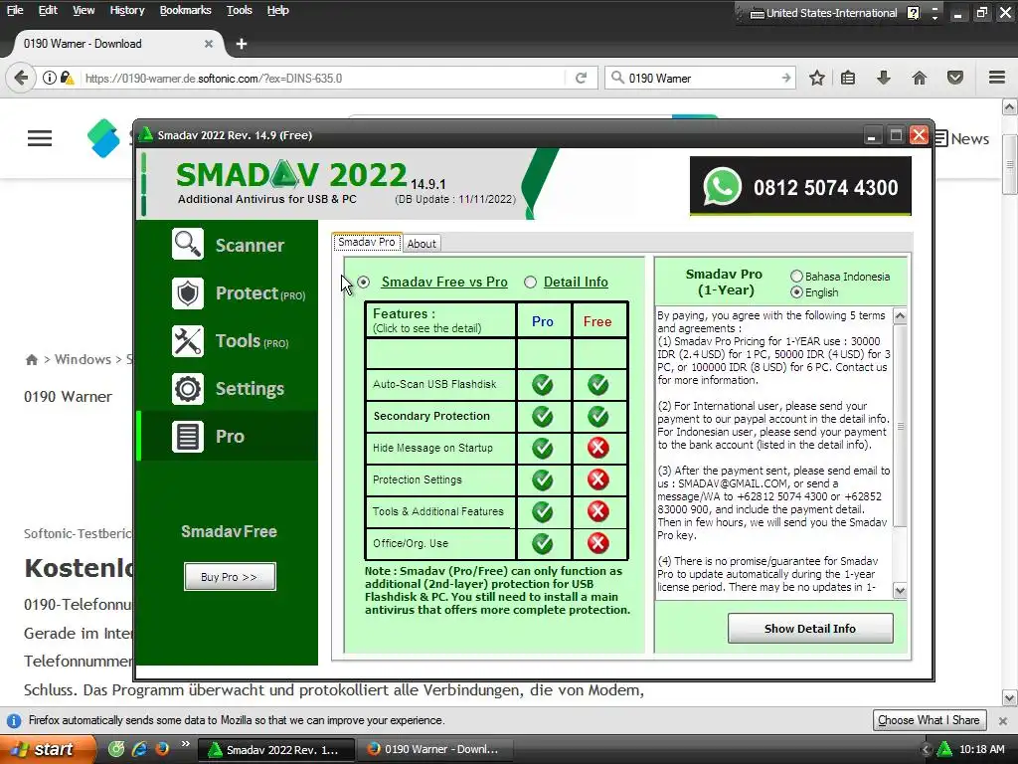Image resolution: width=1018 pixels, height=764 pixels.
Task: Click the Firefox page scrollbar down arrow
Action: click(x=1010, y=698)
